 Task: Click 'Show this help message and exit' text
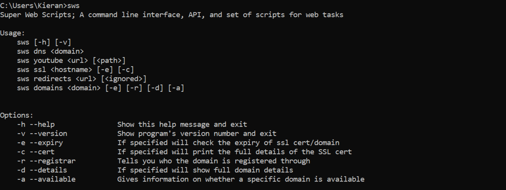pos(182,124)
